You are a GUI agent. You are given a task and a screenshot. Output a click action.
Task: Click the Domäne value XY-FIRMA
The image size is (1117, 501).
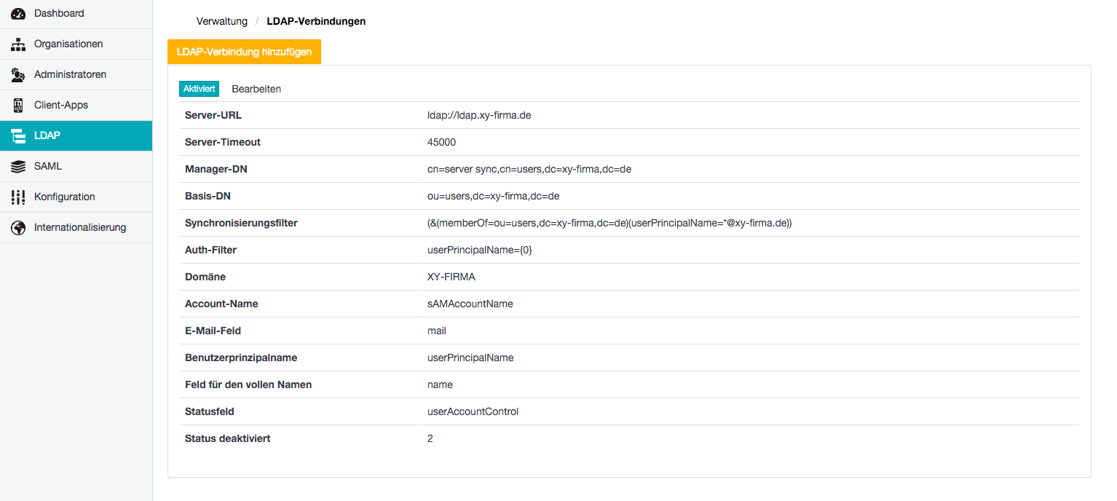point(451,277)
